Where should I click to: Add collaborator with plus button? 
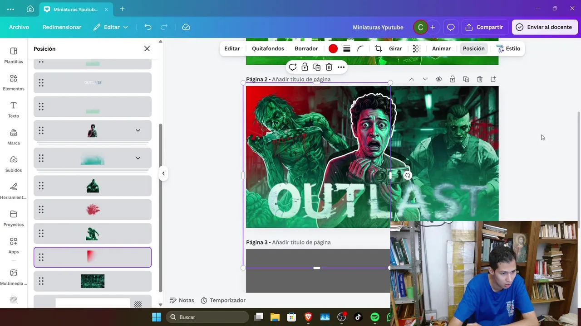pos(433,27)
